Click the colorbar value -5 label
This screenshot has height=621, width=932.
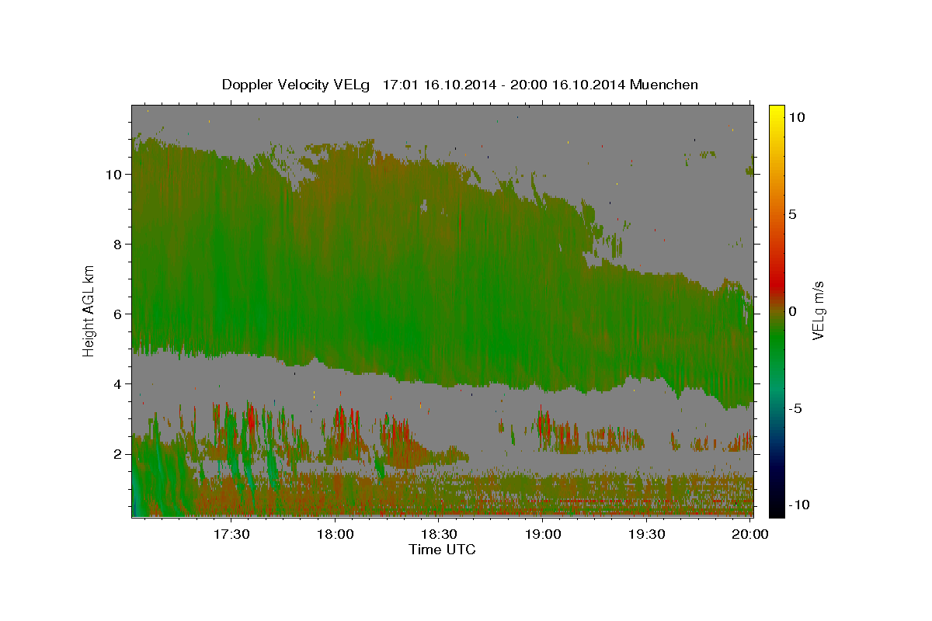point(796,408)
